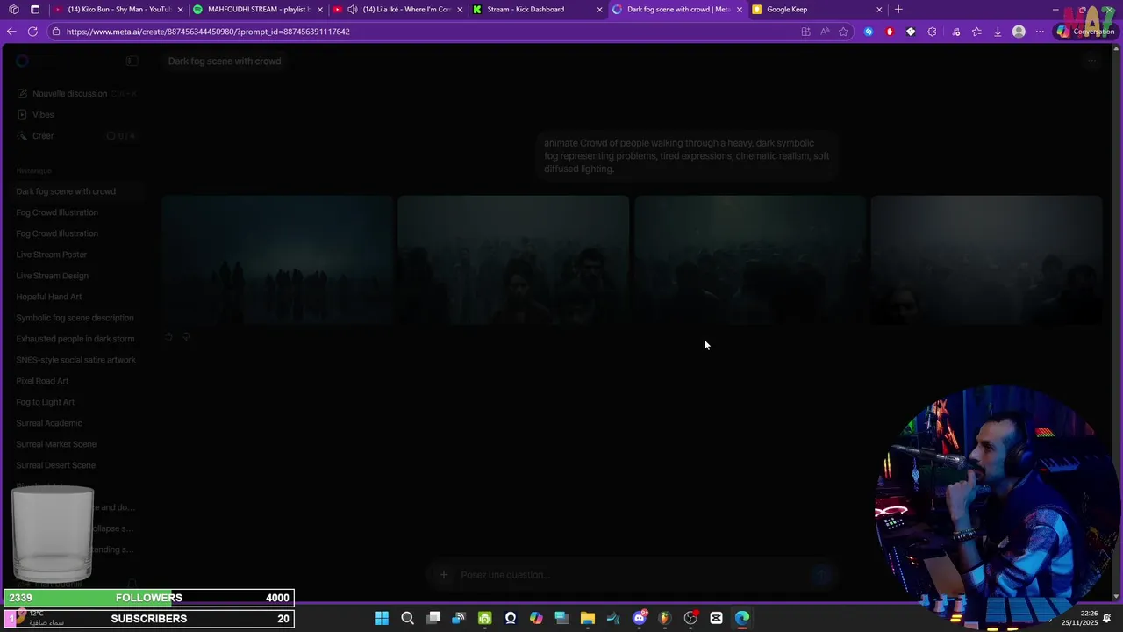Open the red hand extension icon
Viewport: 1123px width, 632px height.
[890, 32]
